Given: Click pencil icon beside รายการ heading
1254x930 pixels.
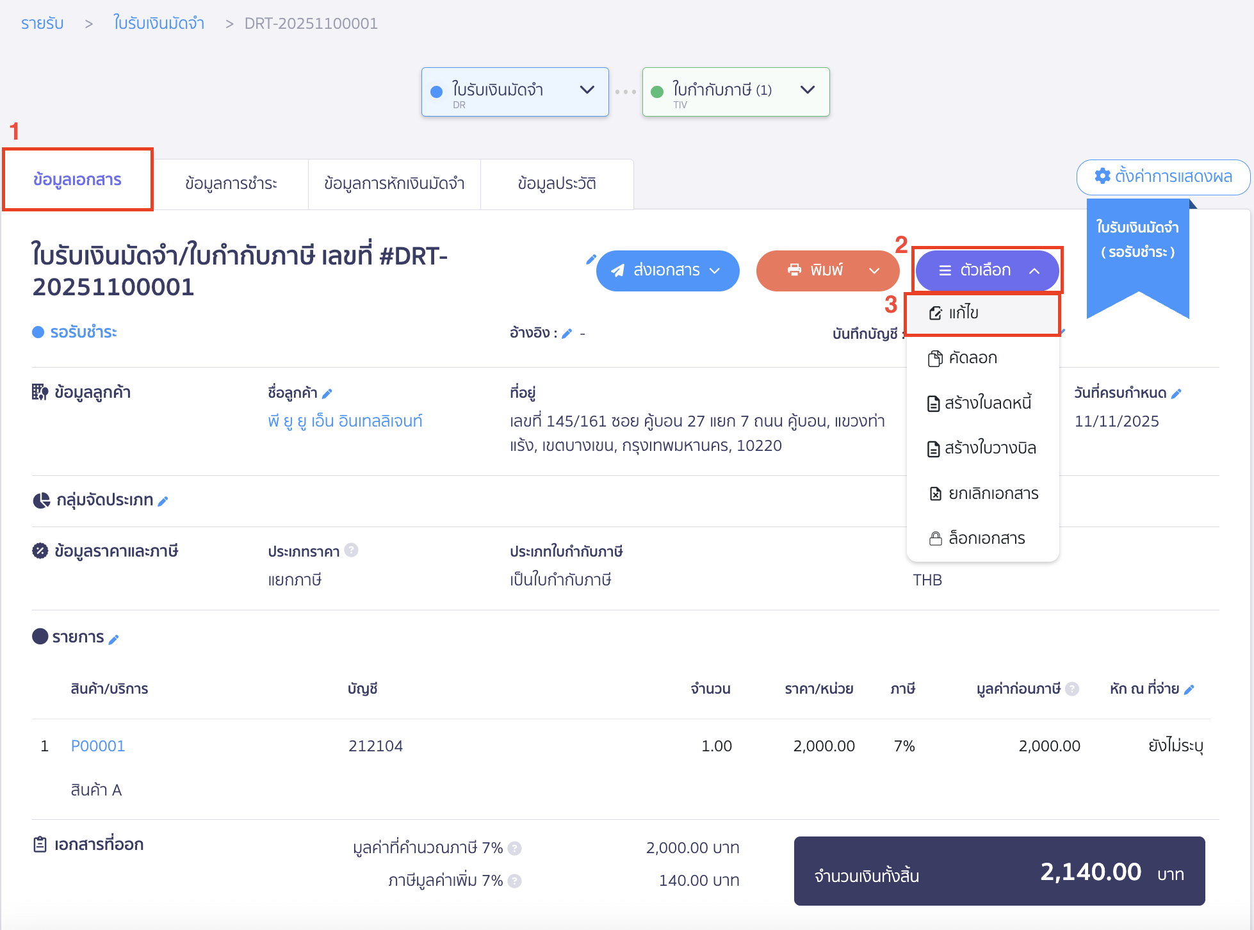Looking at the screenshot, I should point(114,639).
